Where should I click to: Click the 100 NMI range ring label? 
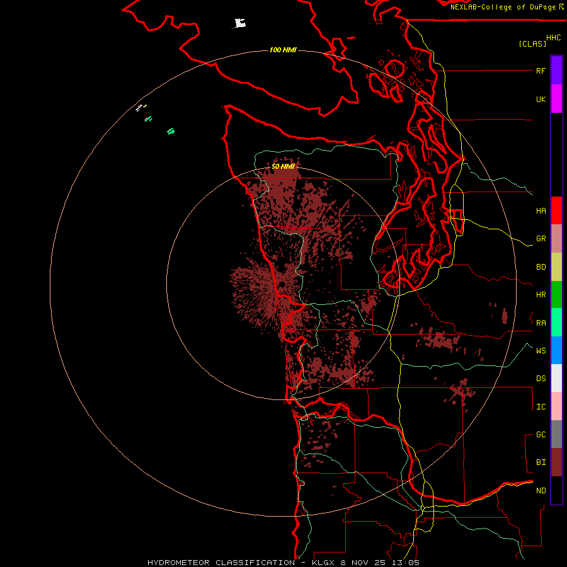(x=283, y=50)
